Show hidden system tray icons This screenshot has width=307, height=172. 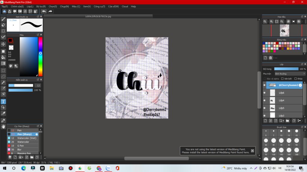pyautogui.click(x=251, y=168)
